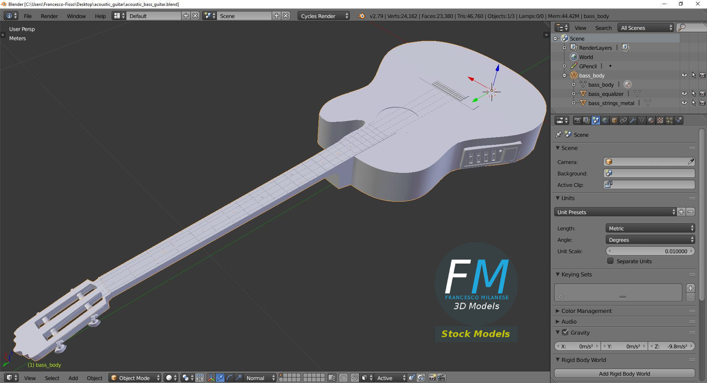Open the Scene properties tab
Viewport: 707px width, 383px height.
tap(596, 121)
